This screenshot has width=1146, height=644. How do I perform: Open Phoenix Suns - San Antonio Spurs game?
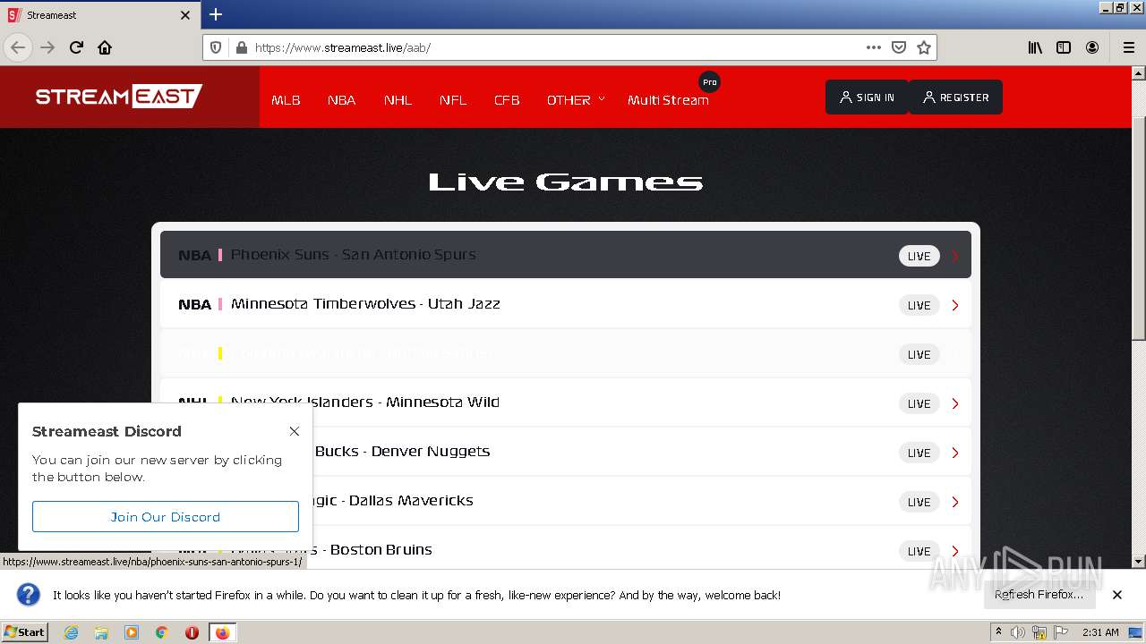pyautogui.click(x=566, y=255)
